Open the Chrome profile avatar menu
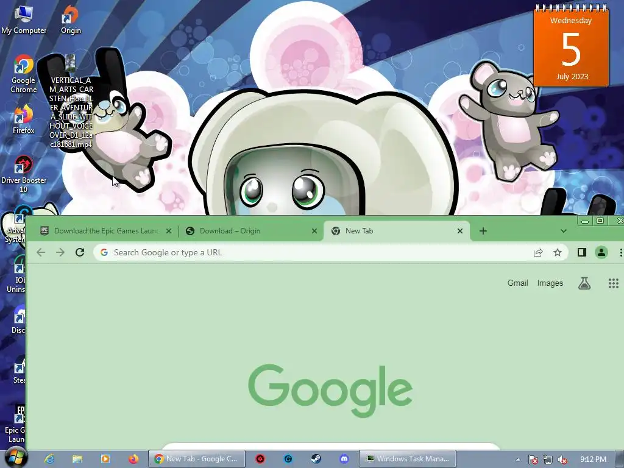This screenshot has height=468, width=624. [x=601, y=252]
